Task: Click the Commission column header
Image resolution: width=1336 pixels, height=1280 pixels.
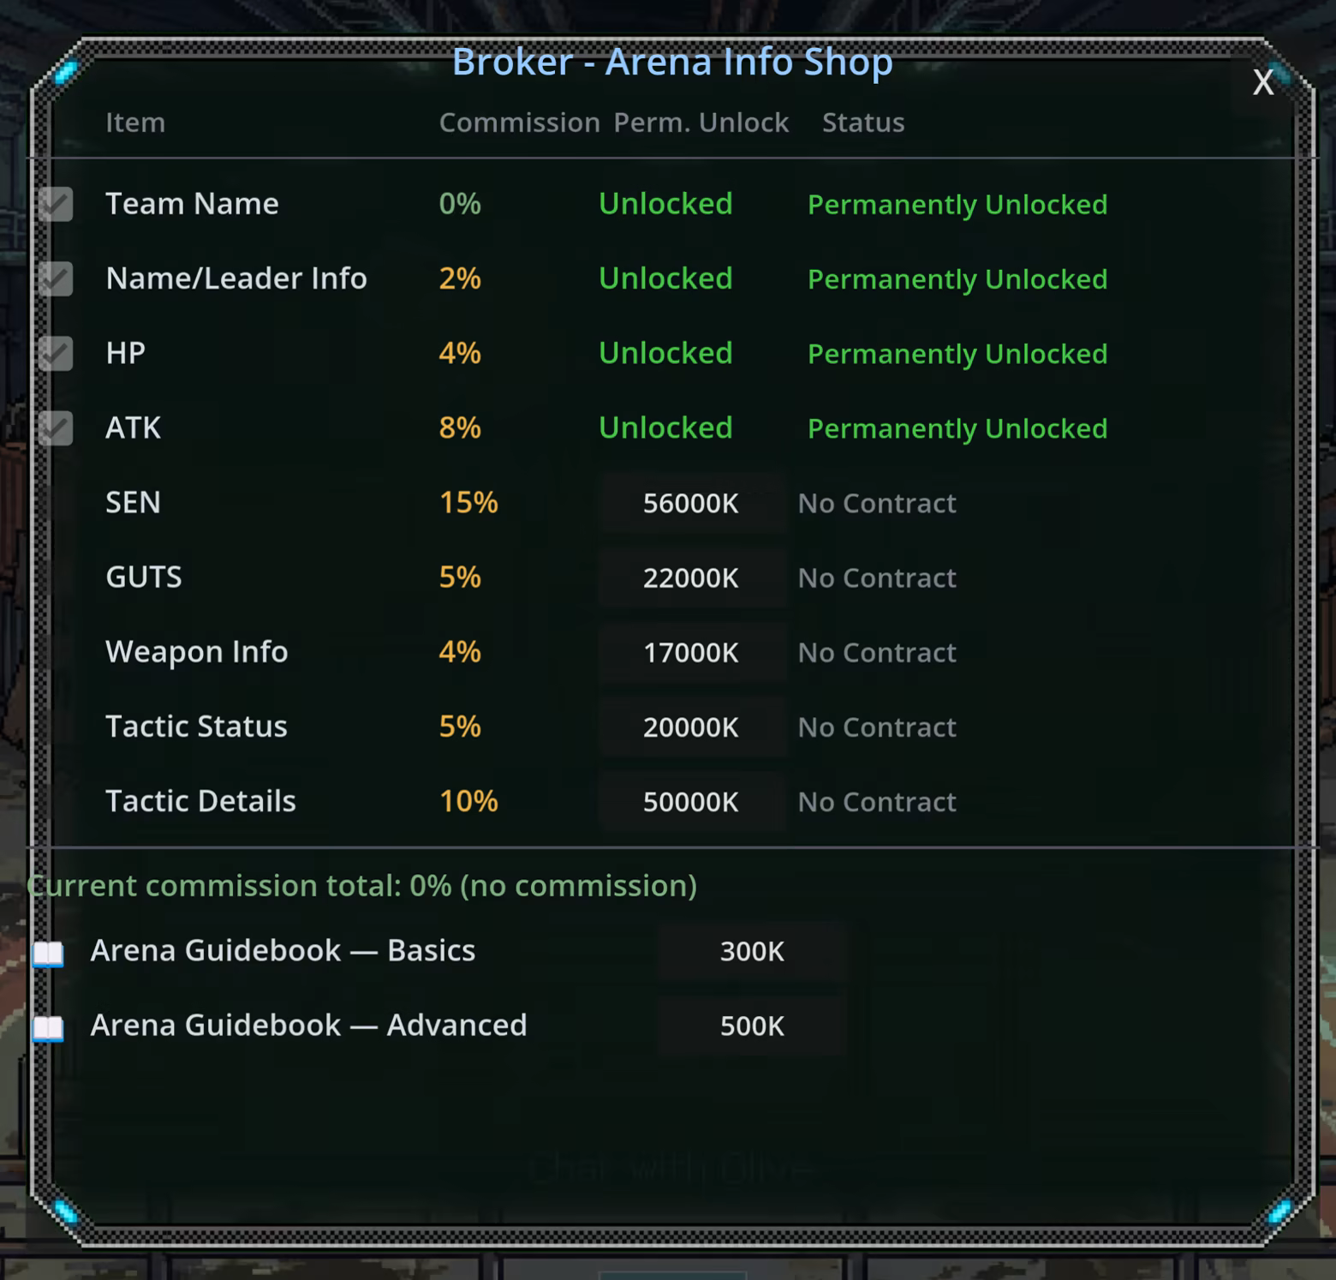Action: (519, 123)
